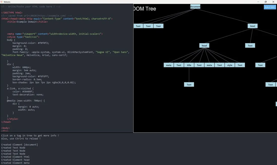
Task: Click the Text node between first meta and title
Action: (179, 65)
